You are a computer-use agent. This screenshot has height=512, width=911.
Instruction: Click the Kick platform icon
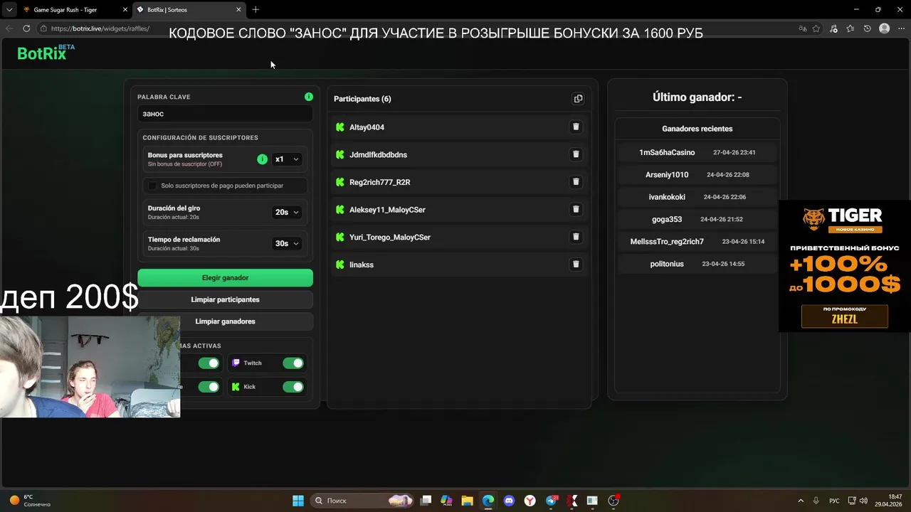pyautogui.click(x=236, y=387)
